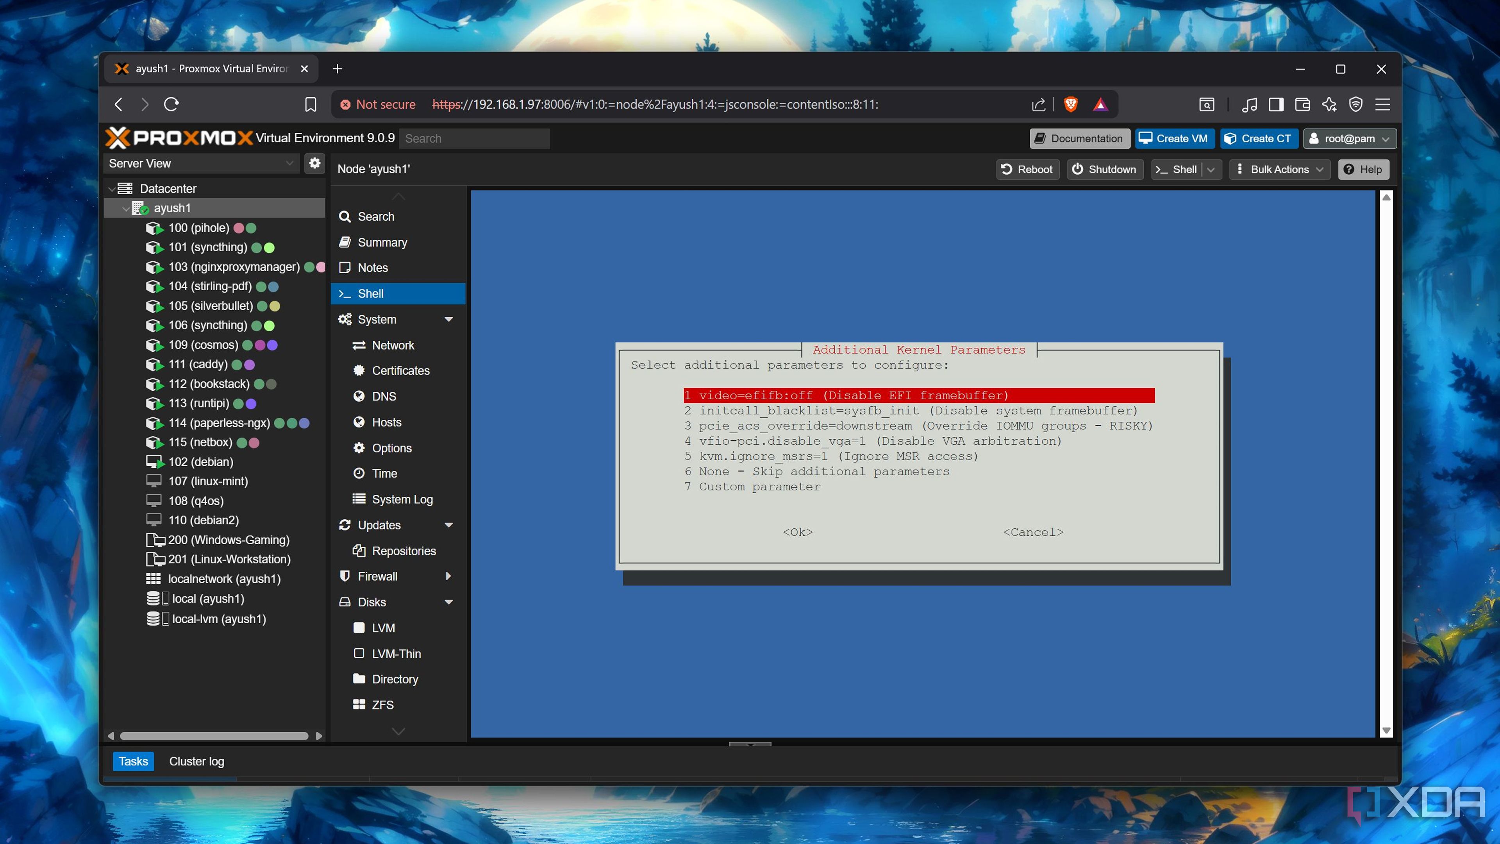
Task: Open the Summary menu item
Action: [x=382, y=242]
